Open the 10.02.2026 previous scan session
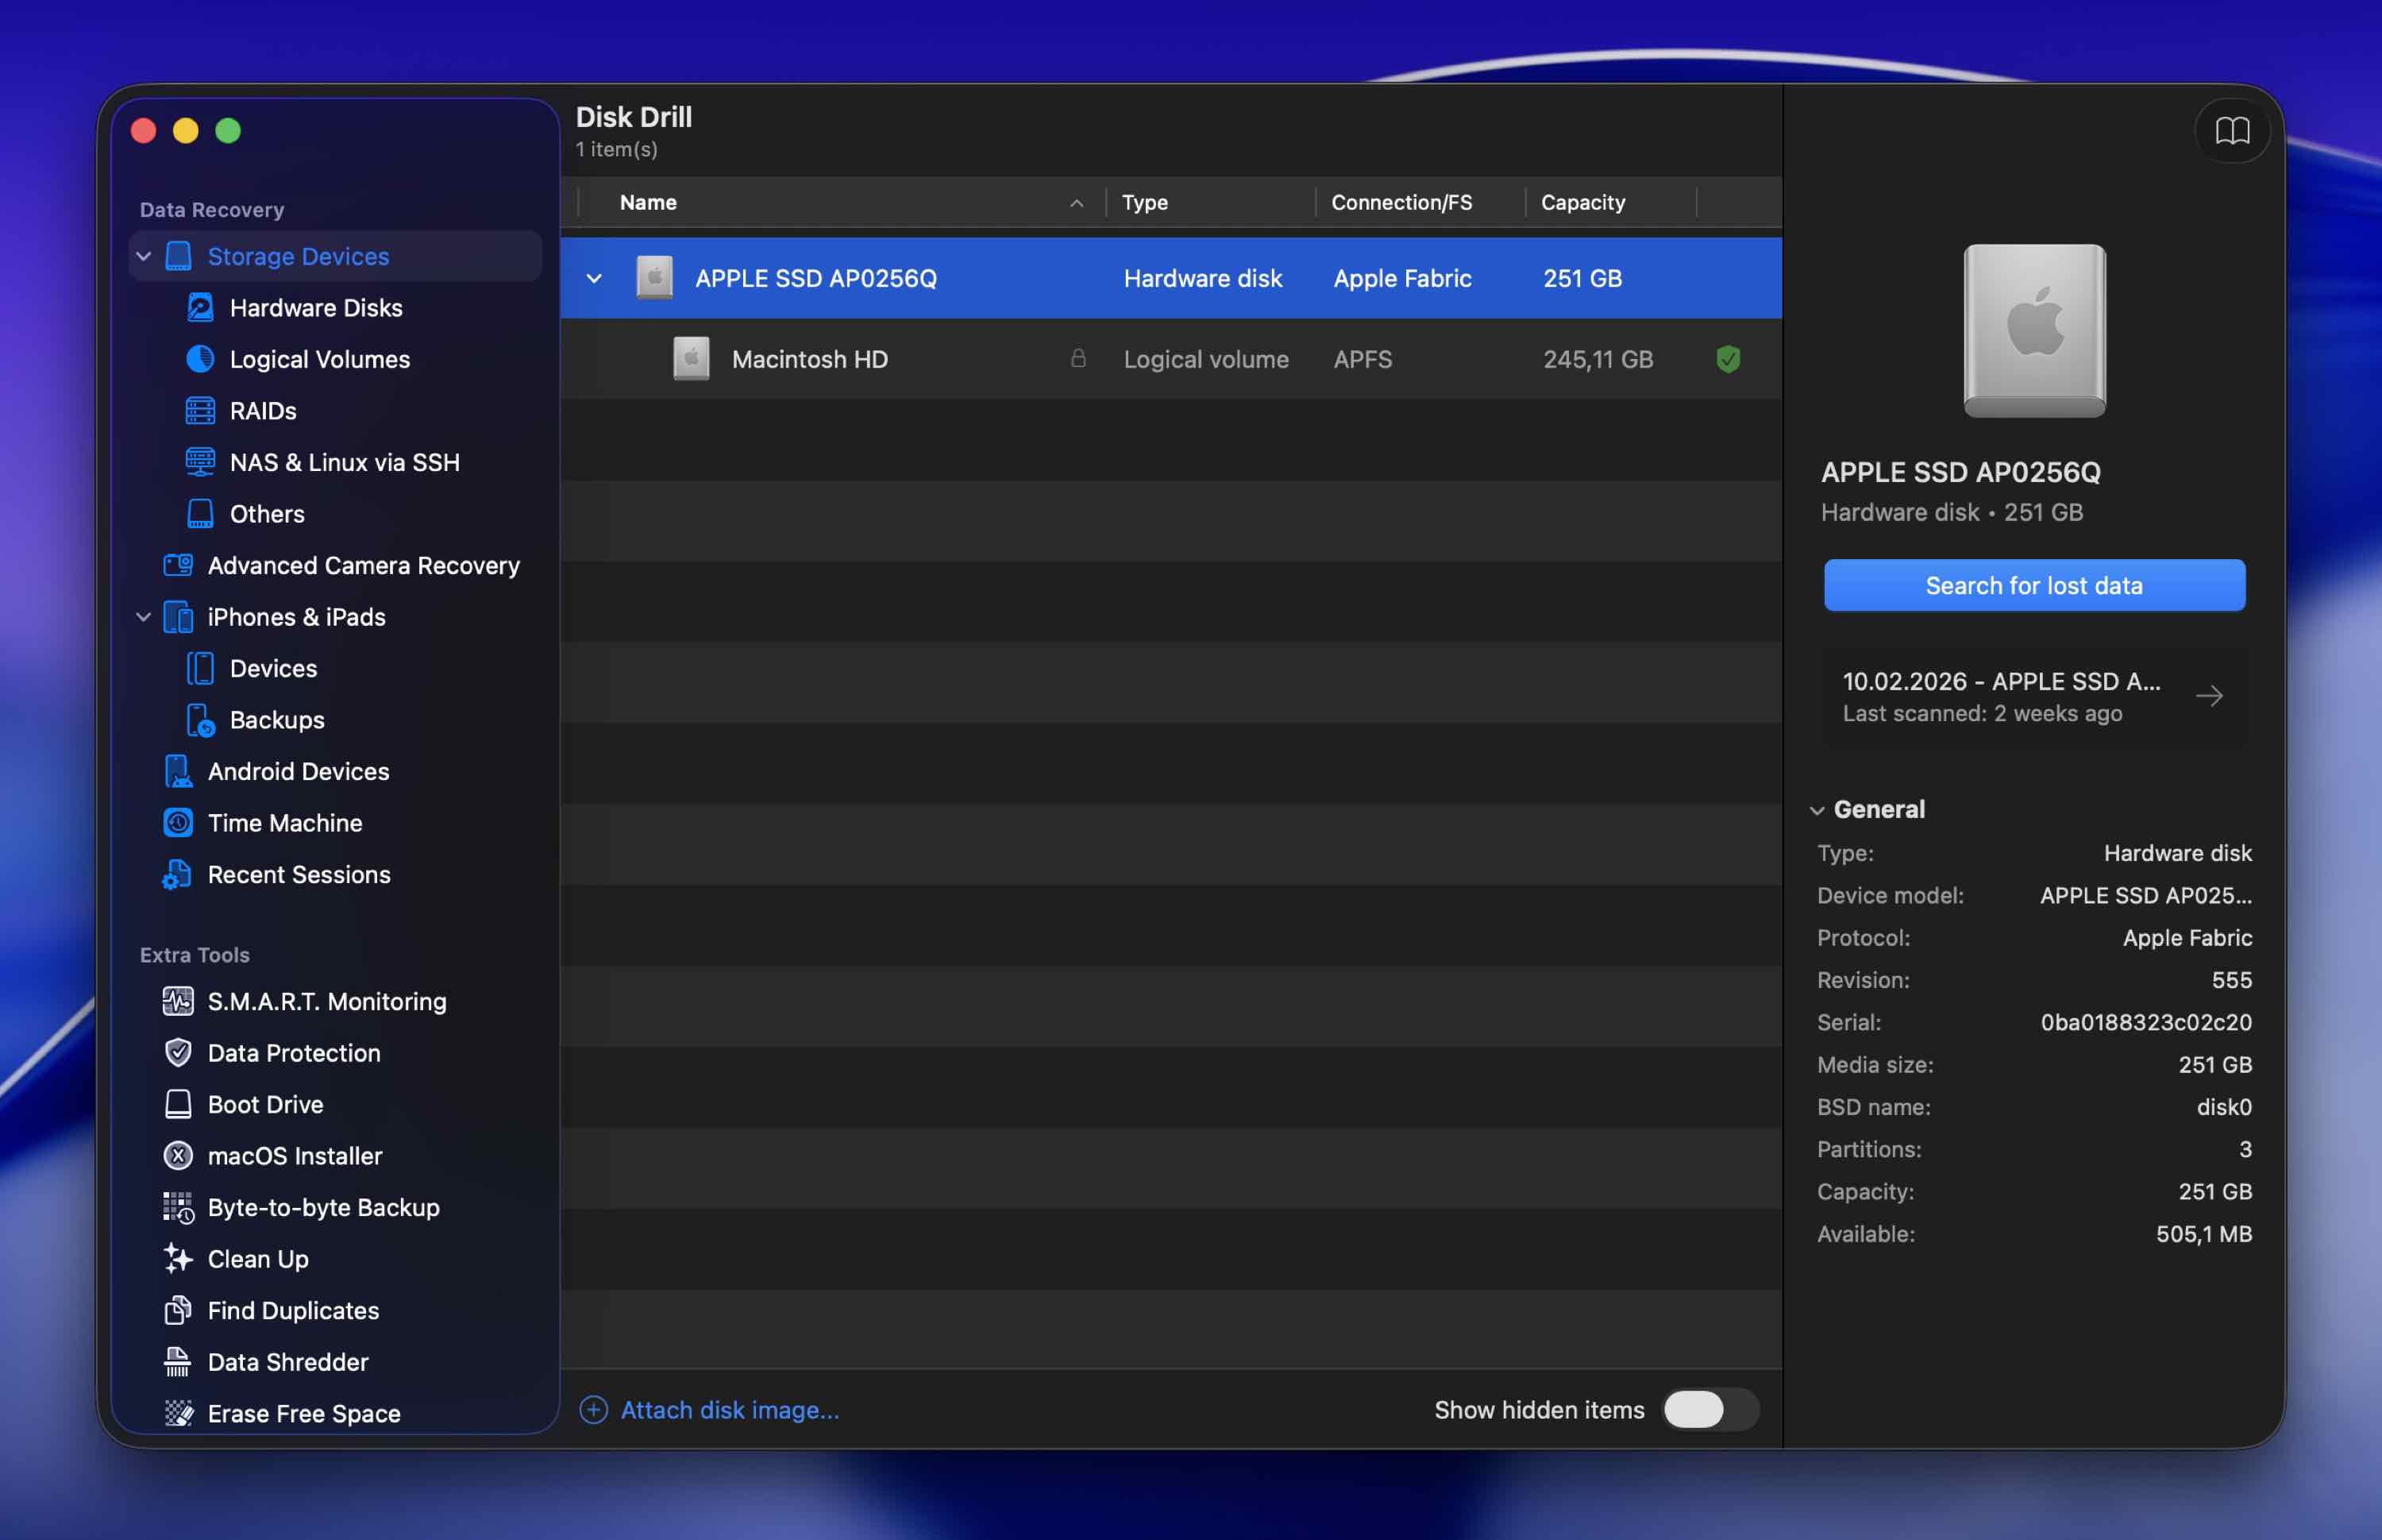Image resolution: width=2382 pixels, height=1540 pixels. (2033, 697)
